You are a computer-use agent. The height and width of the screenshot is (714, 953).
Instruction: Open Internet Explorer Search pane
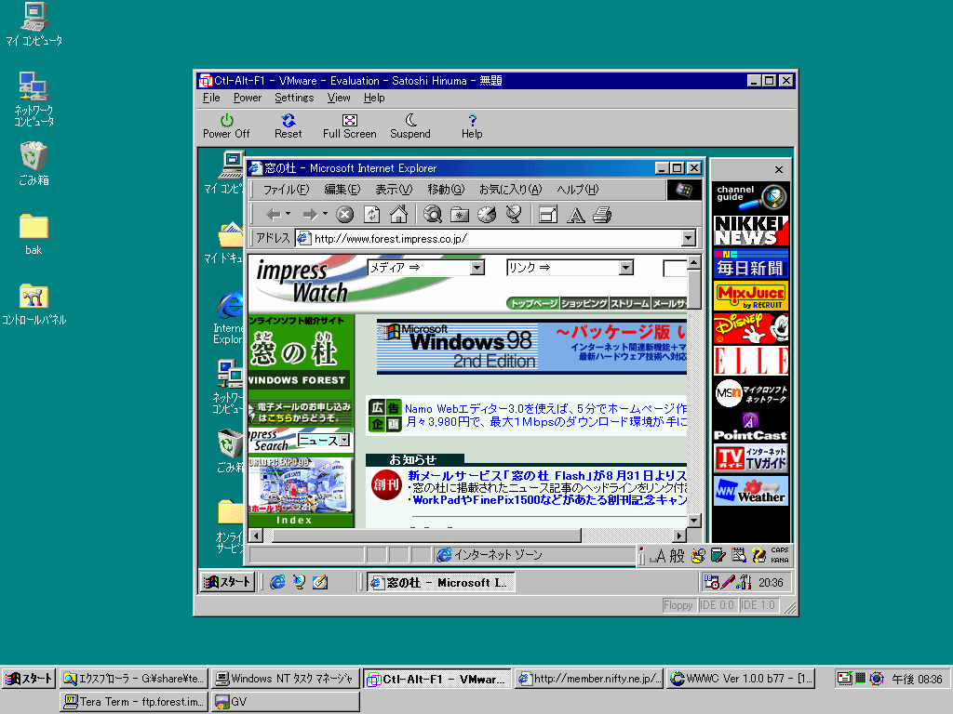coord(432,215)
